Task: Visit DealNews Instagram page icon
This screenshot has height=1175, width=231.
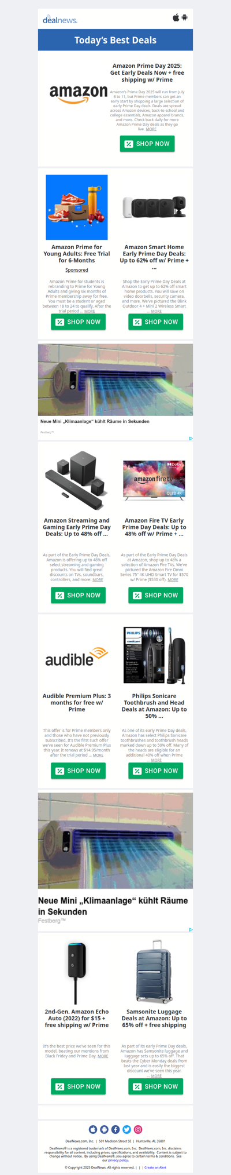Action: point(138,1129)
